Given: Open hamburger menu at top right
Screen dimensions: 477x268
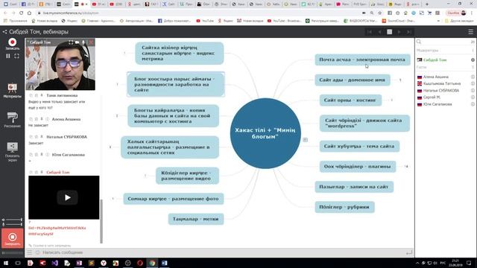Looking at the screenshot, I should click(470, 32).
